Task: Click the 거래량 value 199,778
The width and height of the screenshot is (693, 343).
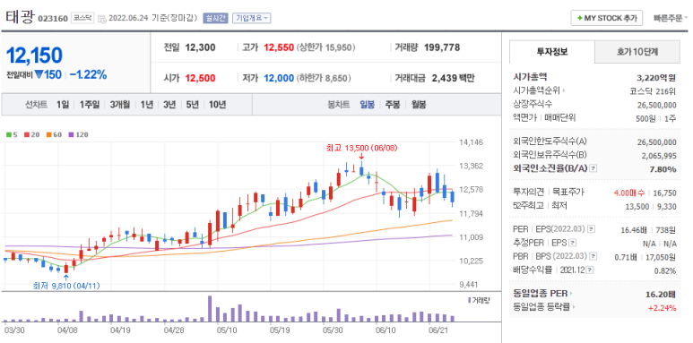Action: tap(442, 47)
